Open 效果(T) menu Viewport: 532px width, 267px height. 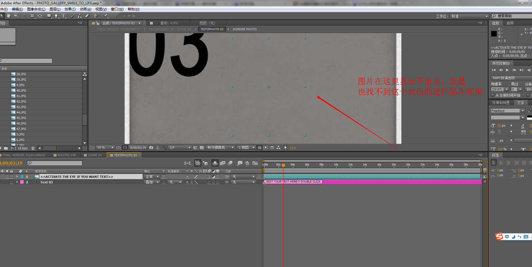click(70, 9)
